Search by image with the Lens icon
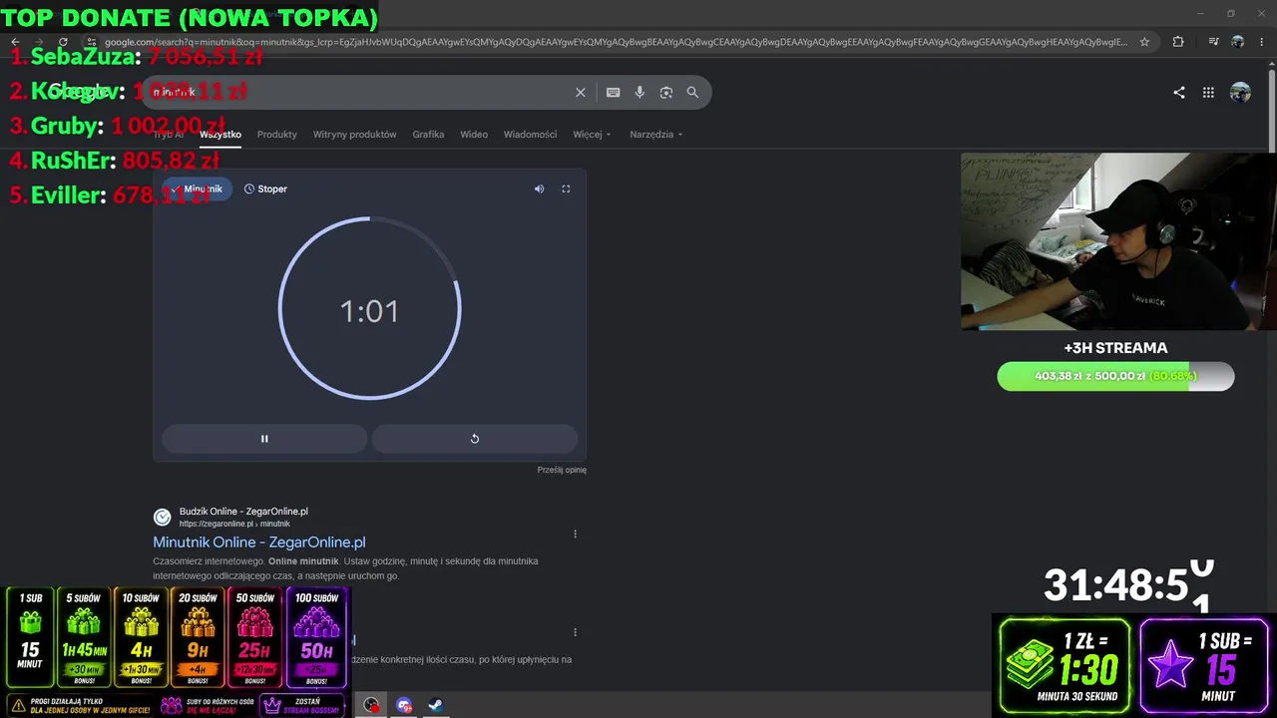This screenshot has height=718, width=1277. tap(666, 93)
